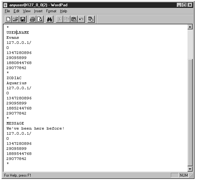
Task: Open the File menu
Action: point(7,11)
